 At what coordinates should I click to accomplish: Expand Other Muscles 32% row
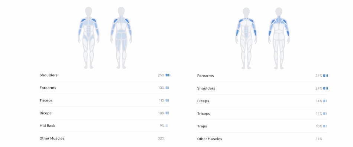click(x=105, y=138)
